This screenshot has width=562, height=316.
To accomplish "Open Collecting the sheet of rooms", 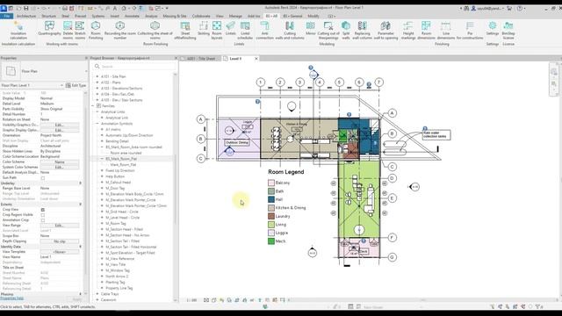I will click(155, 30).
